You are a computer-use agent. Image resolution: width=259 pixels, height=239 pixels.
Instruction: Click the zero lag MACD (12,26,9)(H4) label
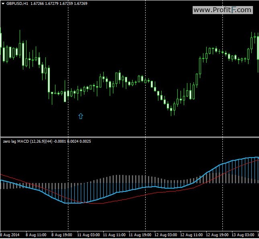28,141
